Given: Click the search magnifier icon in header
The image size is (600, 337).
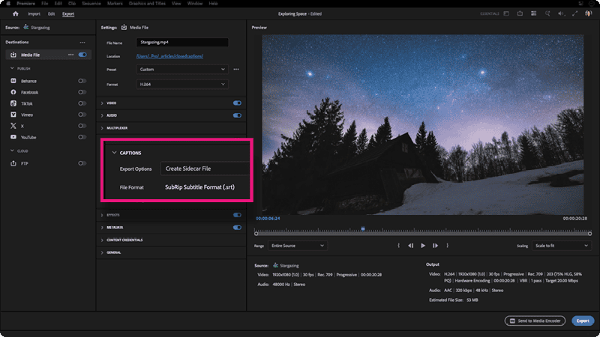Looking at the screenshot, I should pyautogui.click(x=547, y=13).
